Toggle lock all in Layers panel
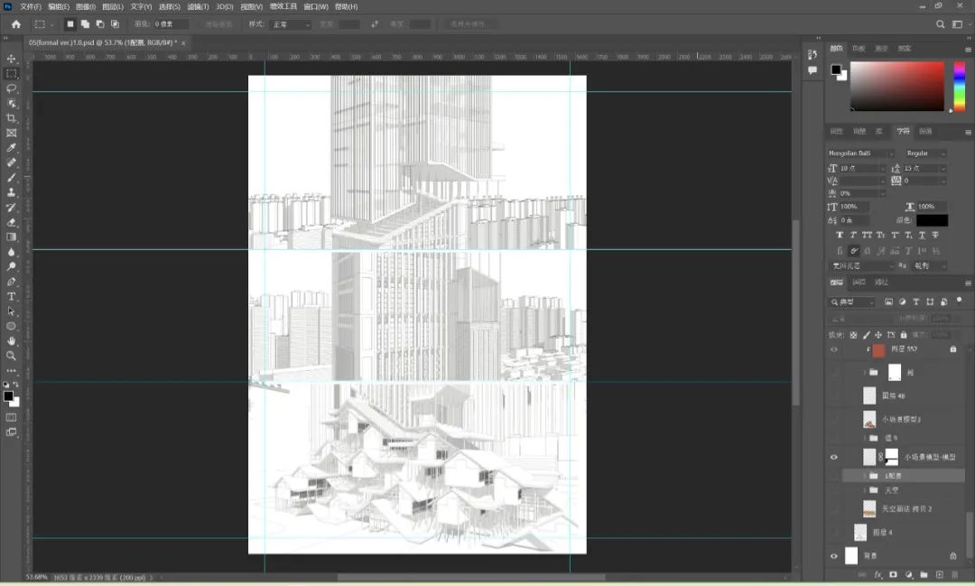 click(904, 335)
